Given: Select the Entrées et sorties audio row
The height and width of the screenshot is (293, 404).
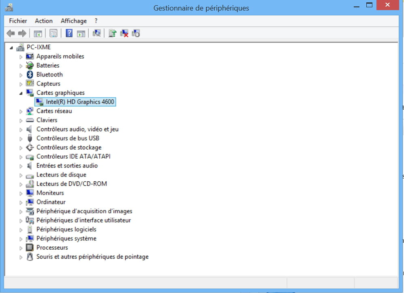Looking at the screenshot, I should [67, 166].
